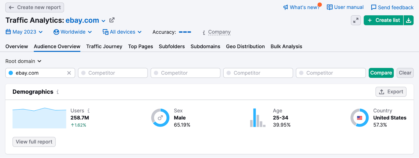Viewport: 419px width, 158px height.
Task: Show Demographics info tooltip icon
Action: pos(58,92)
